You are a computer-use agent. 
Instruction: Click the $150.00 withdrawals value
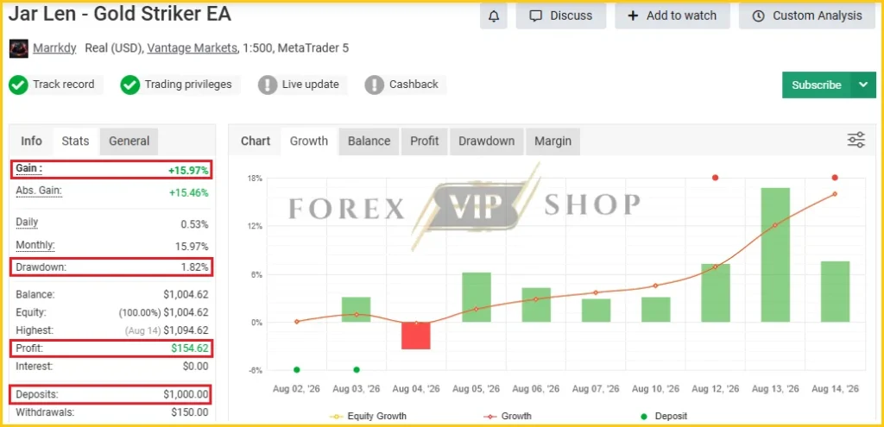tap(190, 412)
